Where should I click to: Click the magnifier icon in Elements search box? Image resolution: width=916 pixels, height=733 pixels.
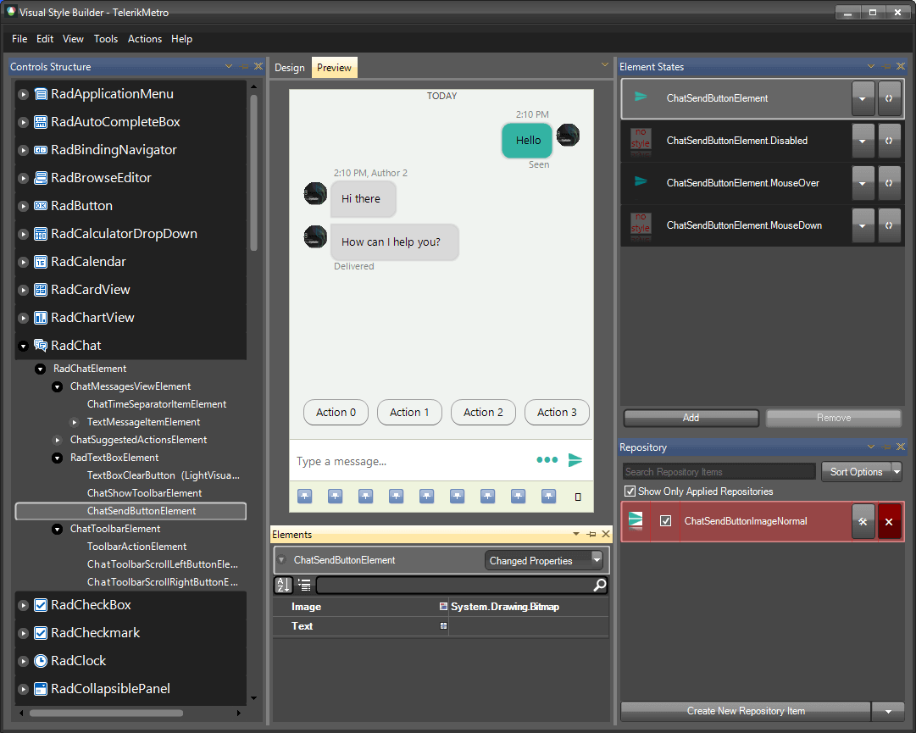coord(599,585)
